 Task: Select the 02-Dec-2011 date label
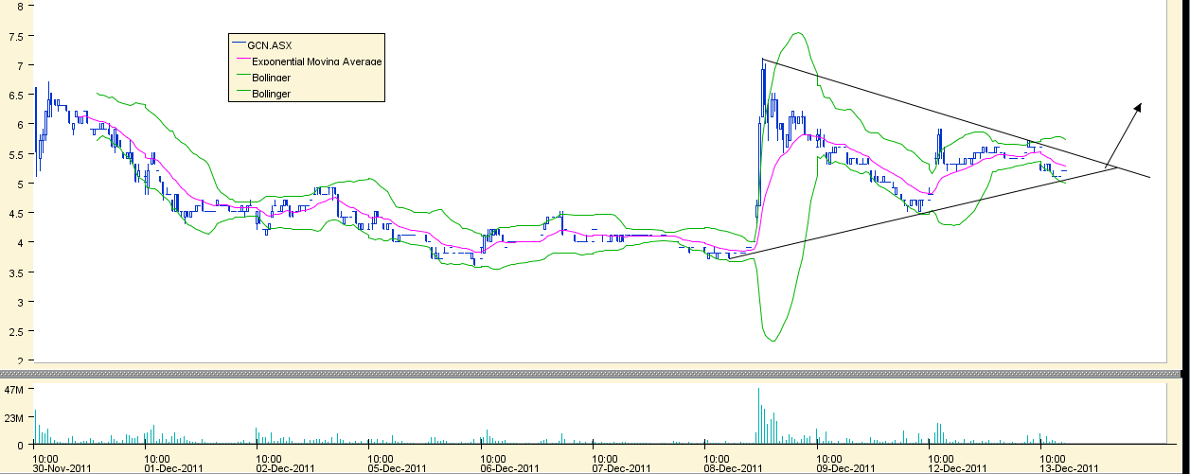pyautogui.click(x=286, y=467)
